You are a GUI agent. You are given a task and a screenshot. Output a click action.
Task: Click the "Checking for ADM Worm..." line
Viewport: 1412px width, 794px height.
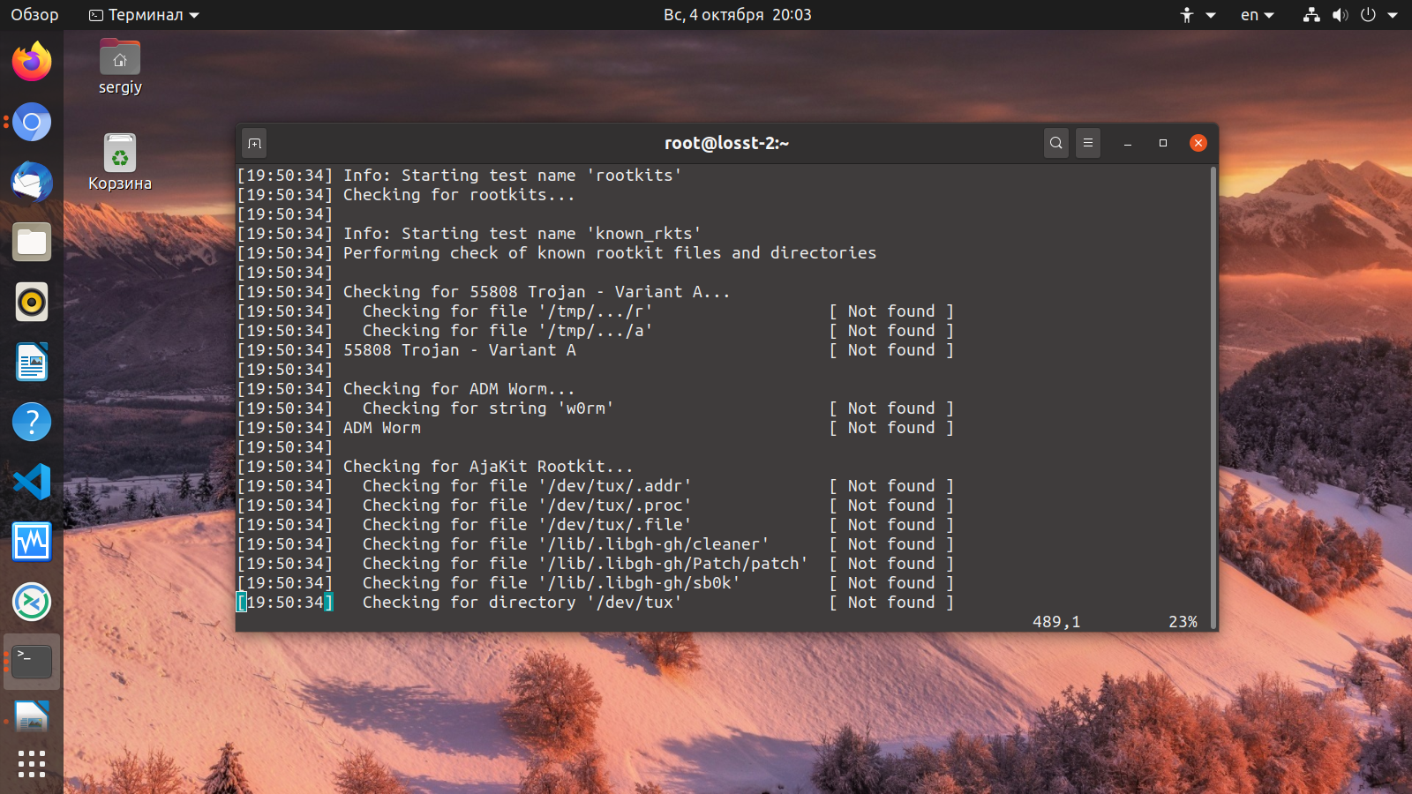pos(459,389)
